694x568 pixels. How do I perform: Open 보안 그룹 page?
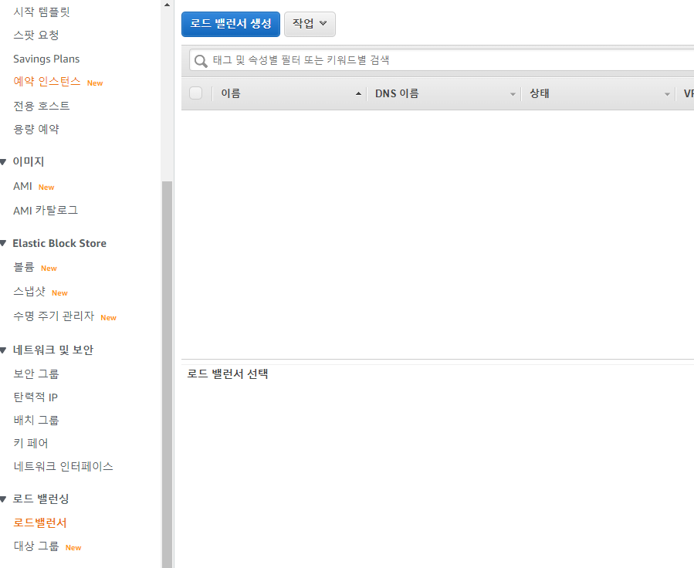click(x=36, y=374)
